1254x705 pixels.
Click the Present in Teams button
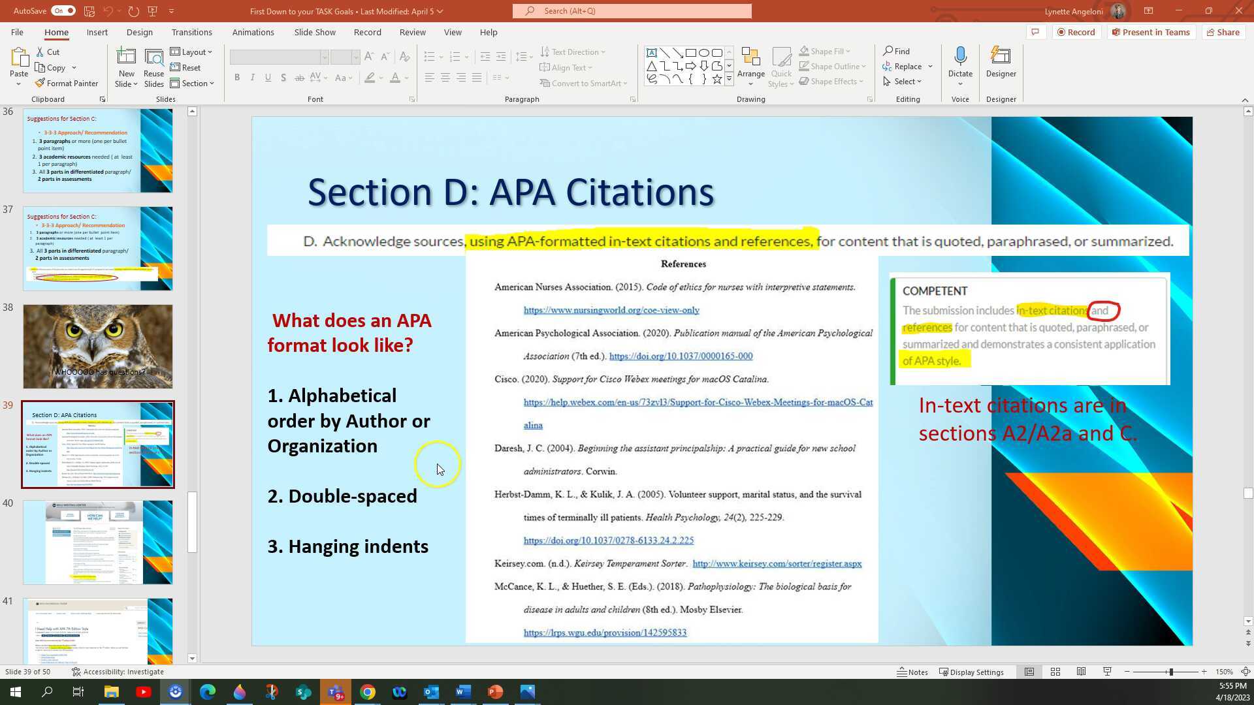coord(1151,32)
